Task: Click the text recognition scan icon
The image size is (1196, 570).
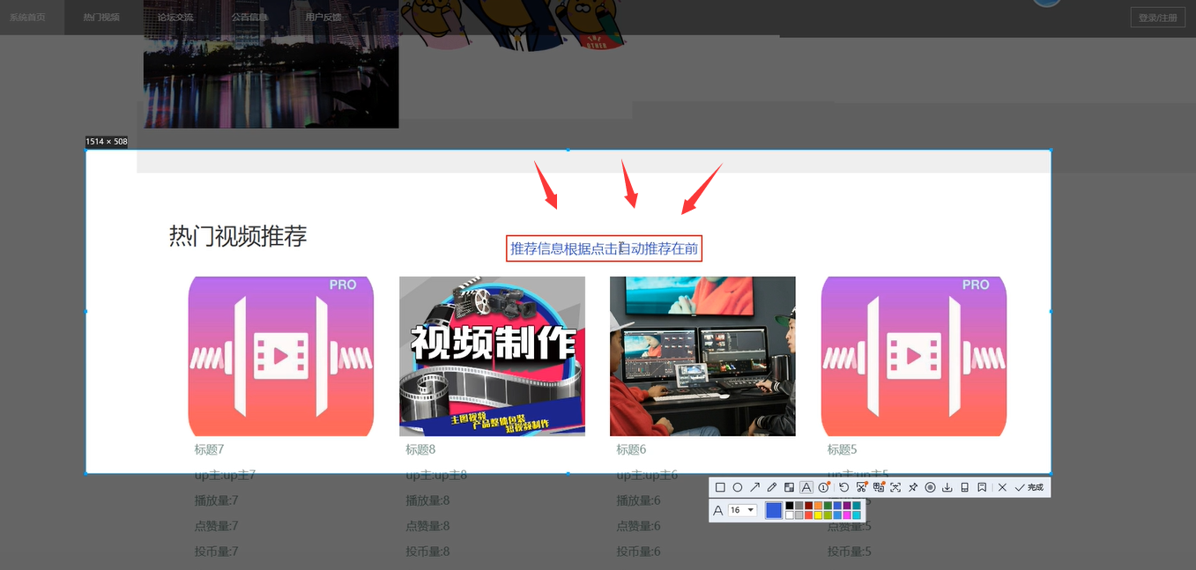Action: click(x=895, y=487)
